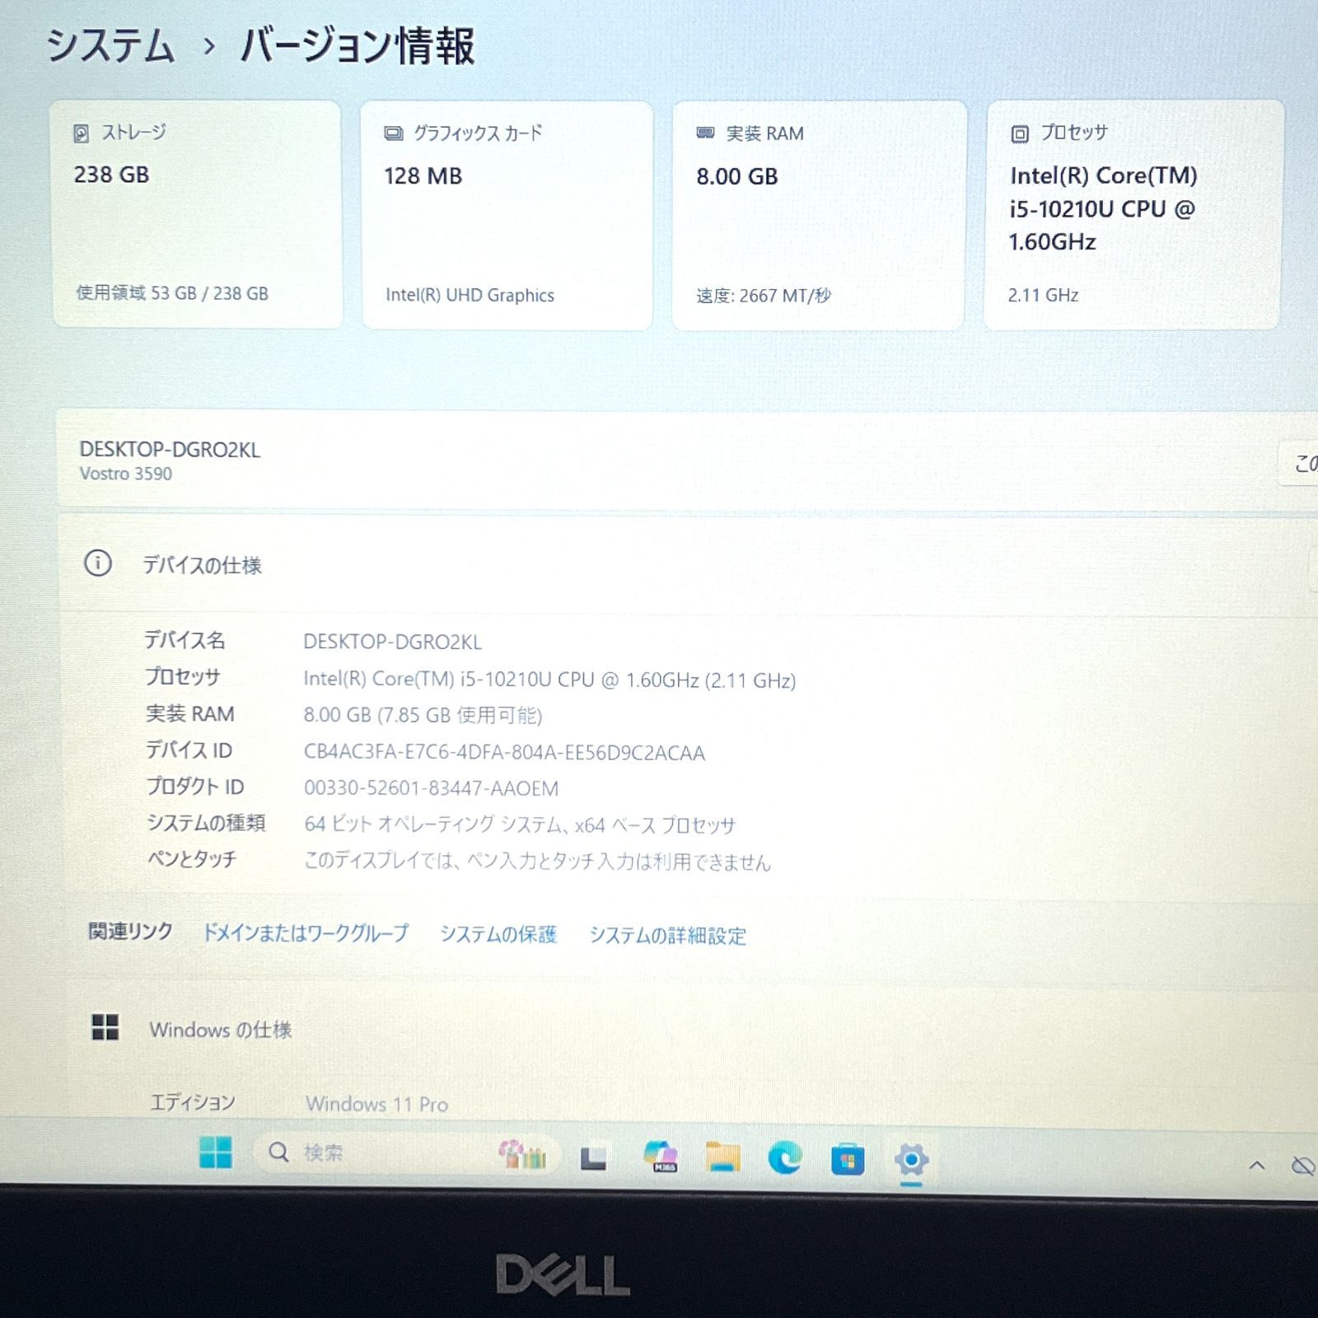Viewport: 1318px width, 1318px height.
Task: Open the グラフィックス カード 128 MB card
Action: tap(507, 215)
